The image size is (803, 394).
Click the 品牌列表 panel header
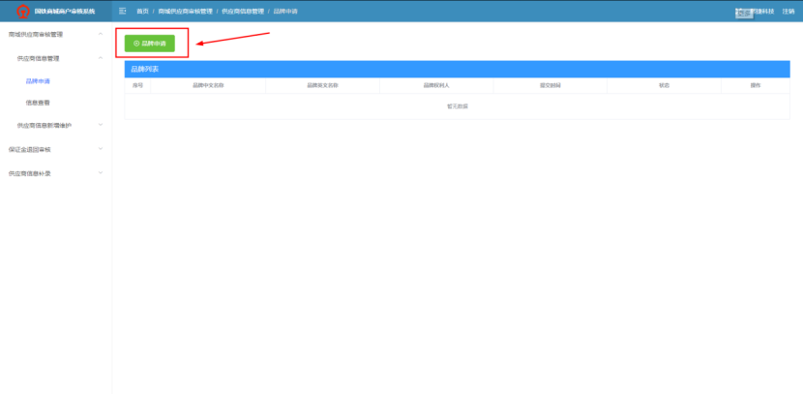(x=457, y=69)
